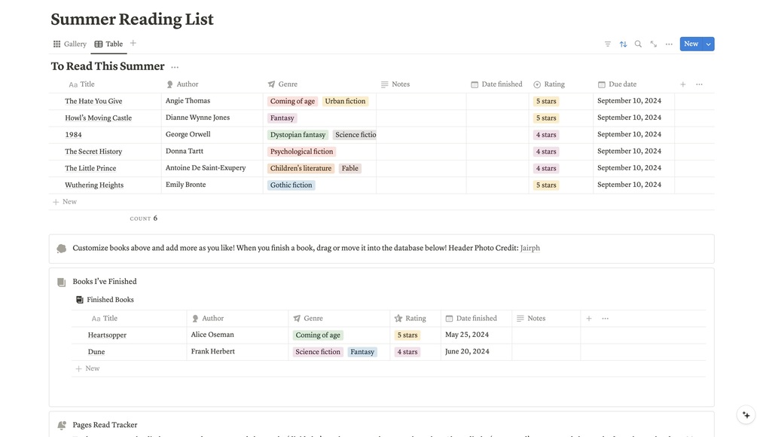The image size is (757, 437).
Task: Expand database to full page icon
Action: [653, 44]
